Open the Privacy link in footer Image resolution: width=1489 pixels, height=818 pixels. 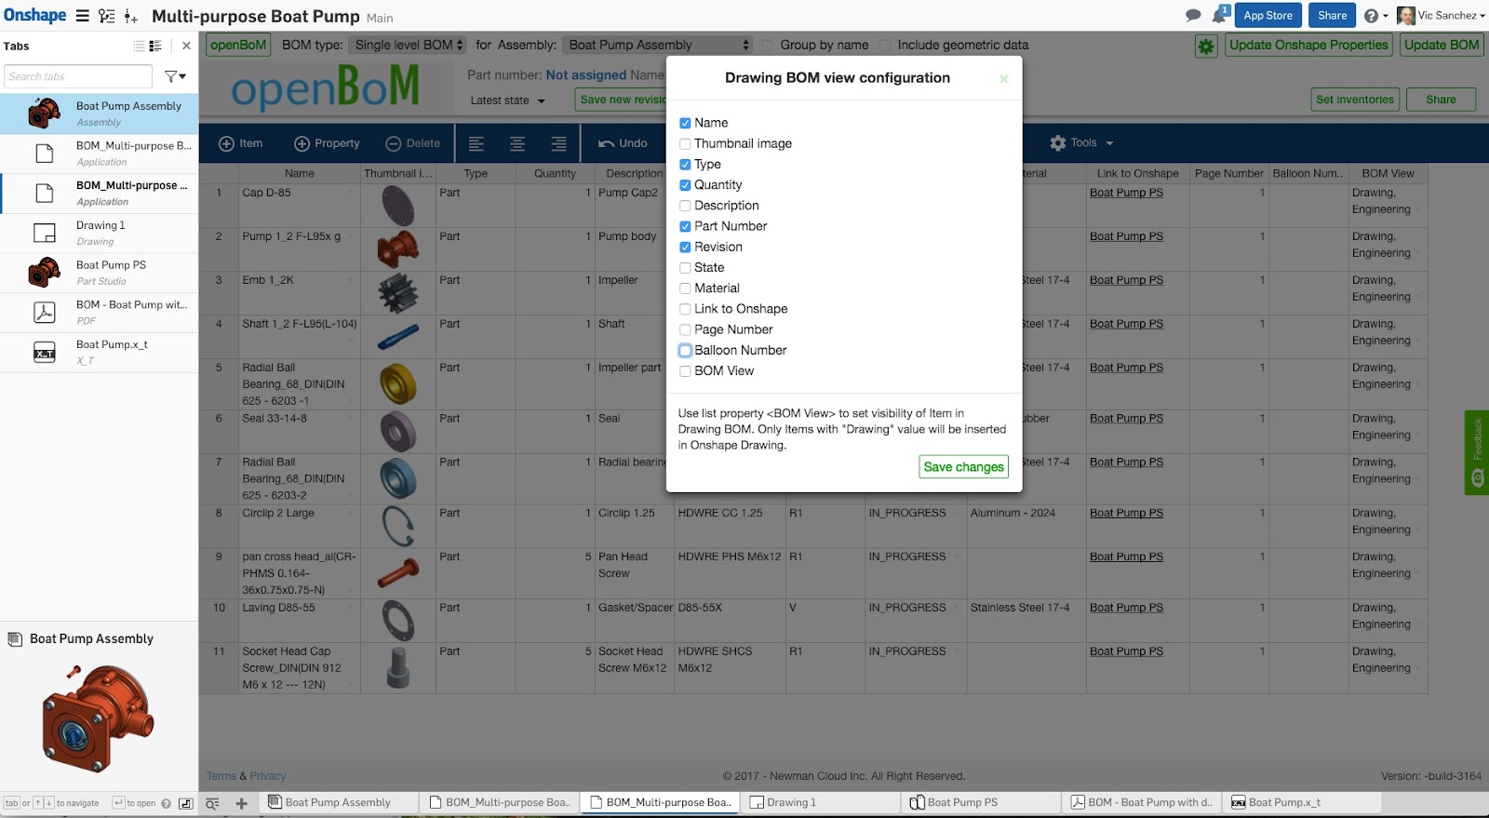268,776
